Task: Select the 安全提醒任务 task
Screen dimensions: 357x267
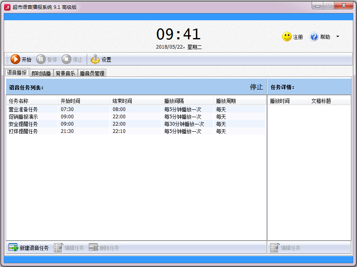Action: (x=136, y=124)
